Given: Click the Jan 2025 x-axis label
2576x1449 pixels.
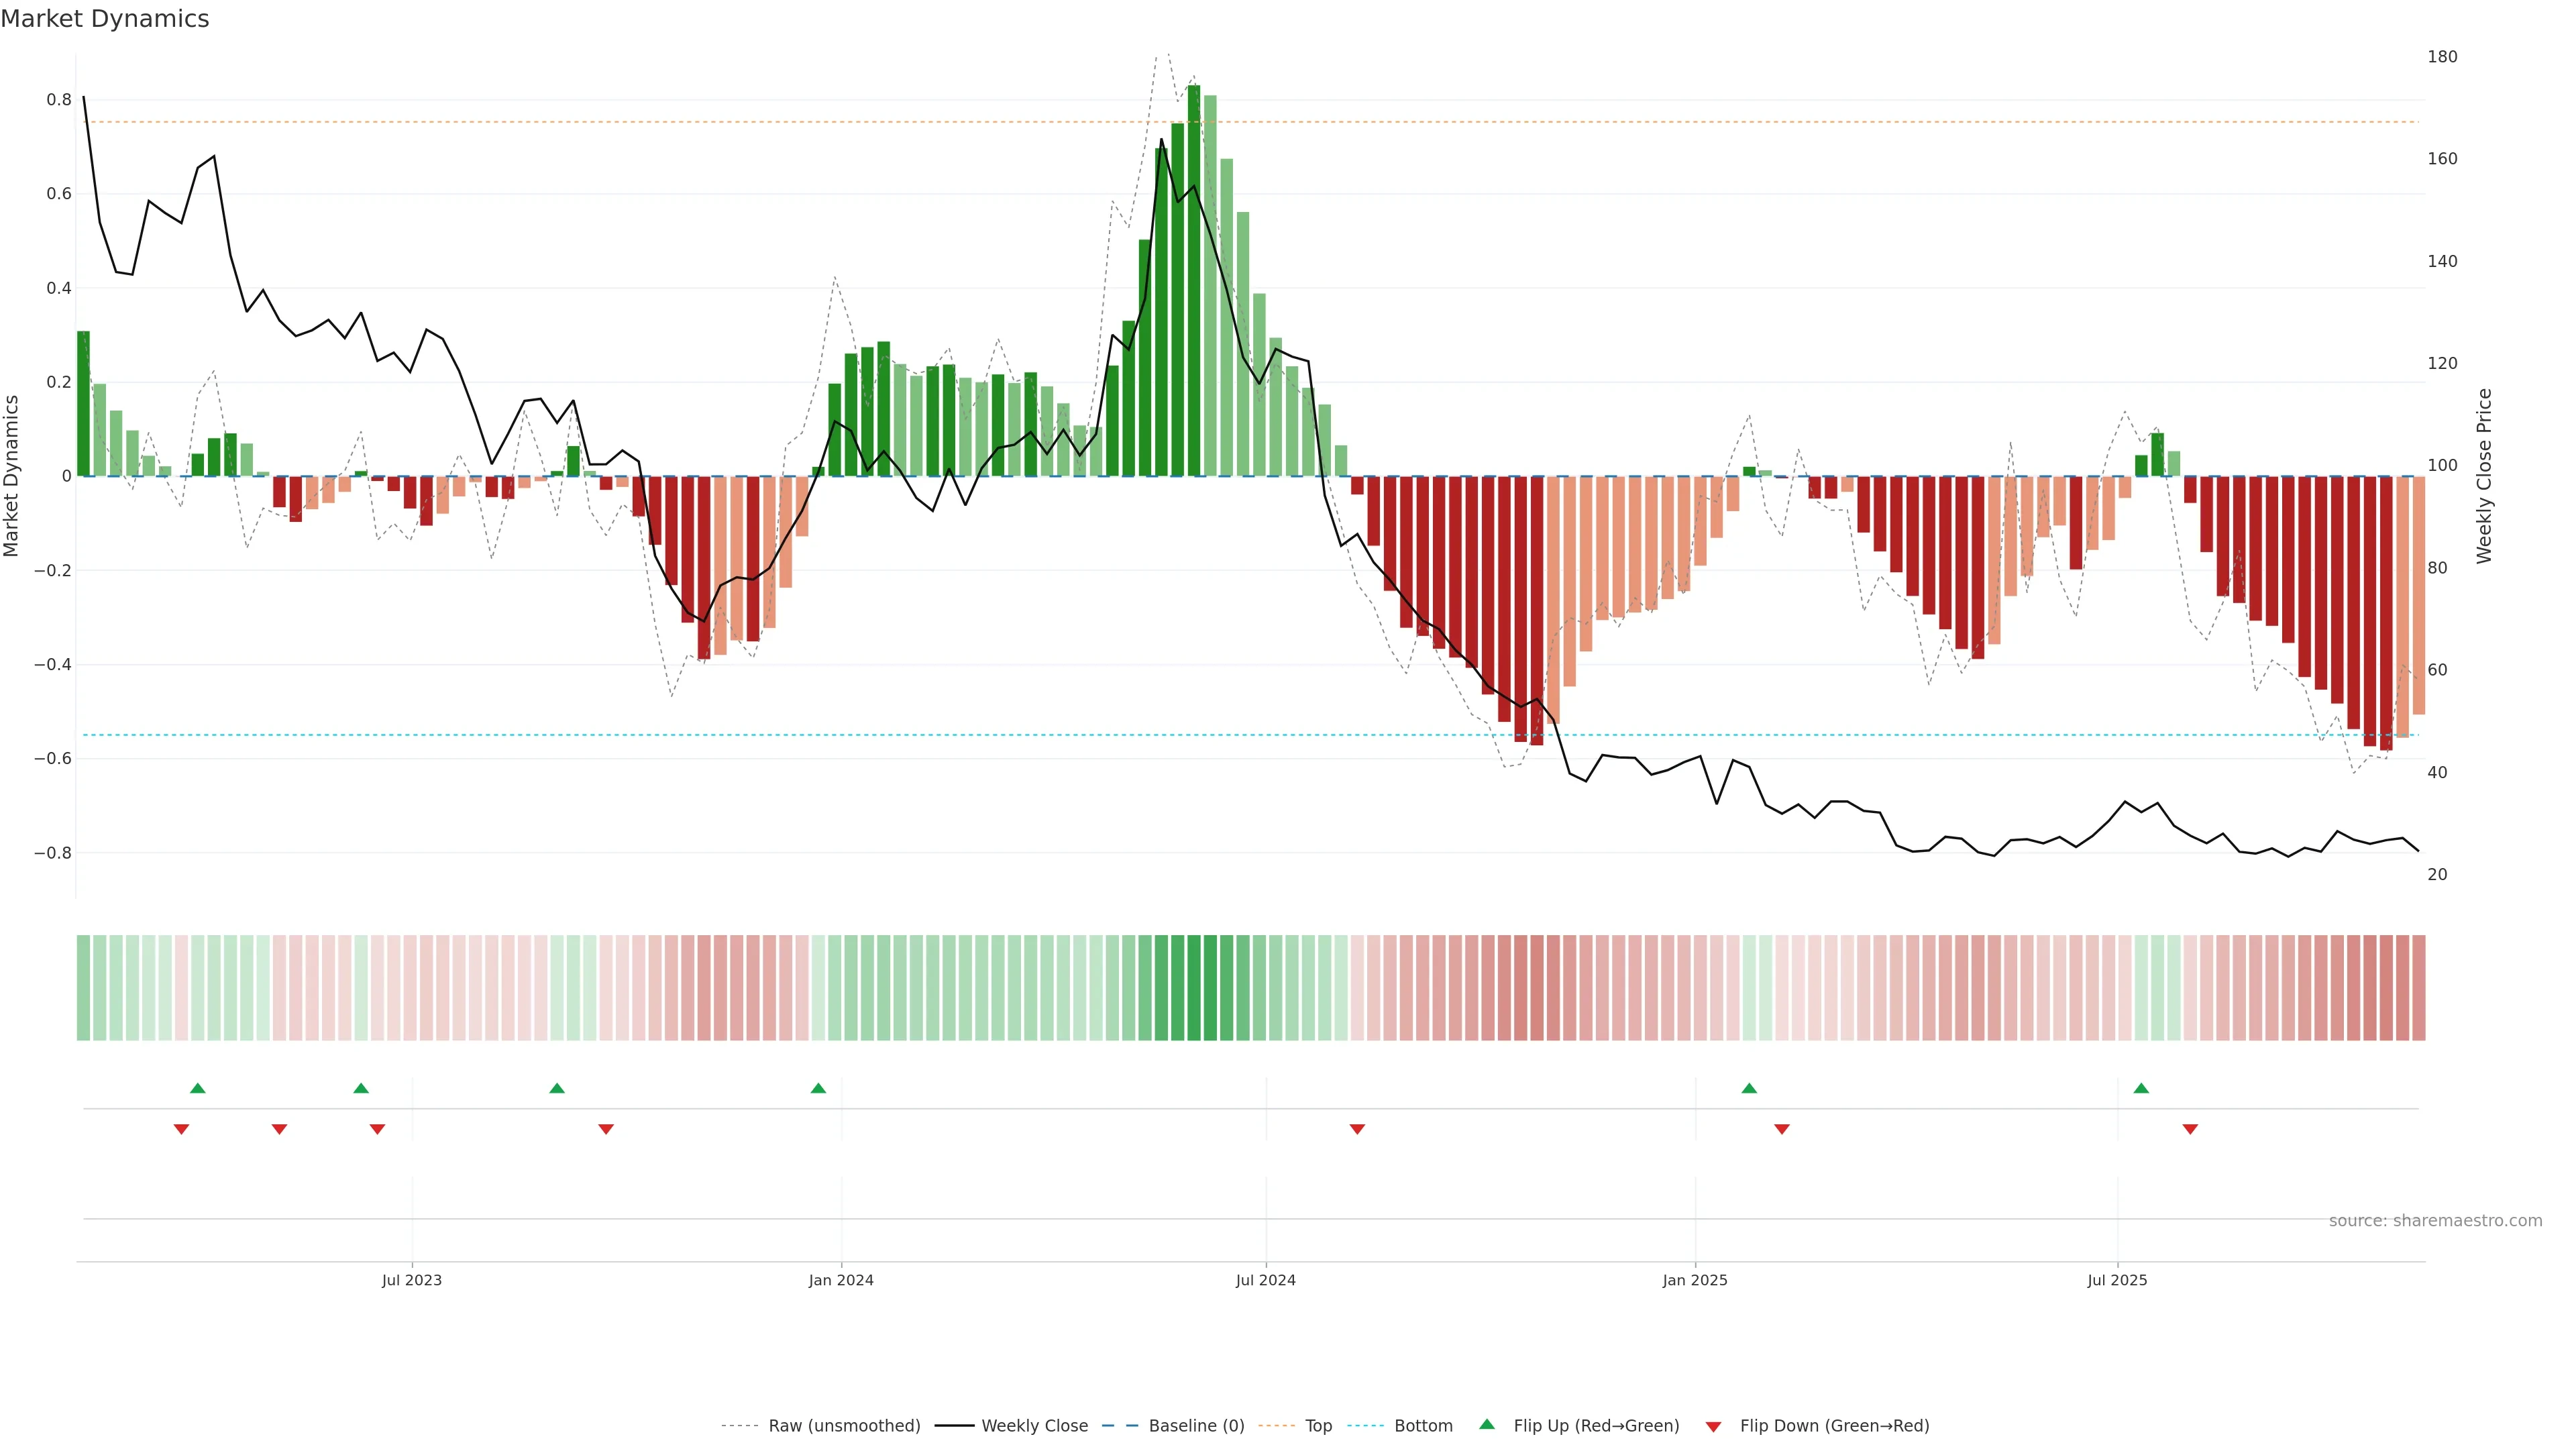Looking at the screenshot, I should click(1694, 1280).
